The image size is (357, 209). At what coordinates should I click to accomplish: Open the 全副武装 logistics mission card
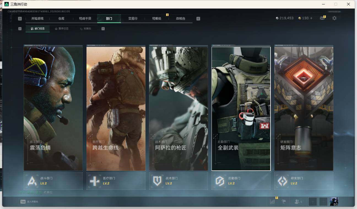[x=241, y=109]
